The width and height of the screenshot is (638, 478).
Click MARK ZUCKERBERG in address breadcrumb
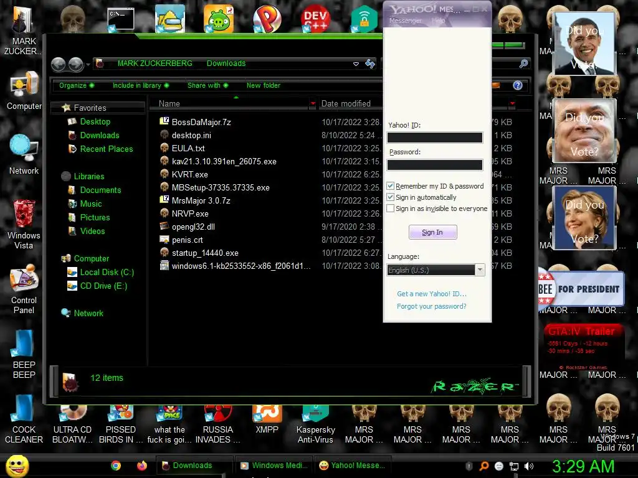coord(155,63)
